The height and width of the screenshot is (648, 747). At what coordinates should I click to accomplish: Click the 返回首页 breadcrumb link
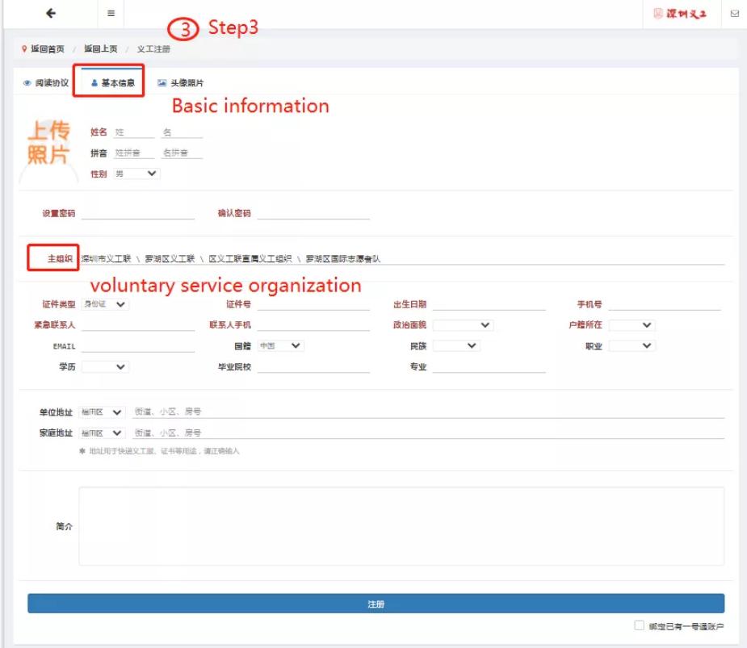48,49
